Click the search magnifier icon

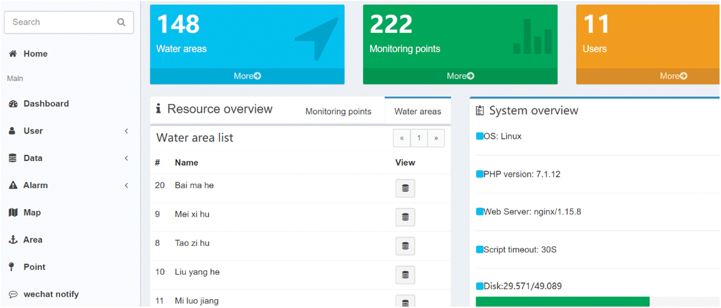click(x=121, y=22)
